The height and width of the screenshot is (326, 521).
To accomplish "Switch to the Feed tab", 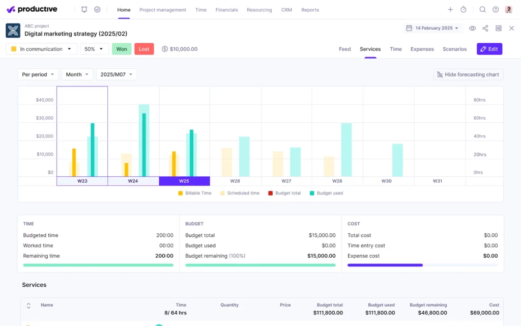I will (344, 49).
